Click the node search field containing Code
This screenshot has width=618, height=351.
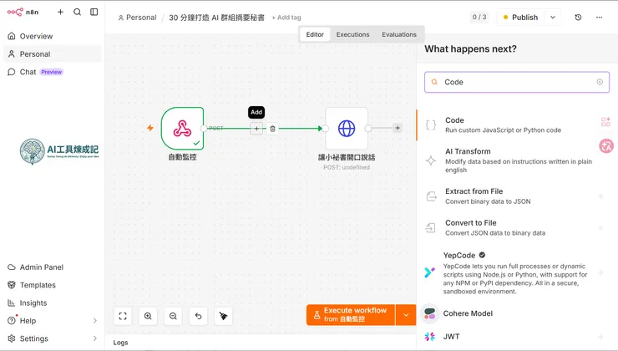coord(517,82)
